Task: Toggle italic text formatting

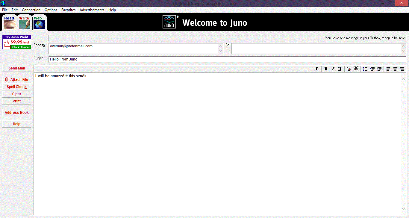Action: (x=333, y=69)
